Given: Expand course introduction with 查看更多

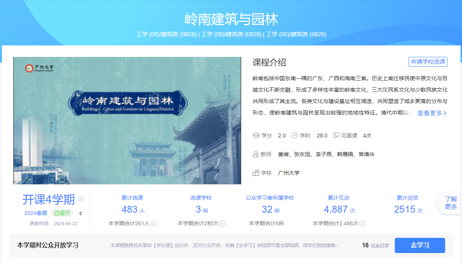Looking at the screenshot, I should click(x=432, y=113).
